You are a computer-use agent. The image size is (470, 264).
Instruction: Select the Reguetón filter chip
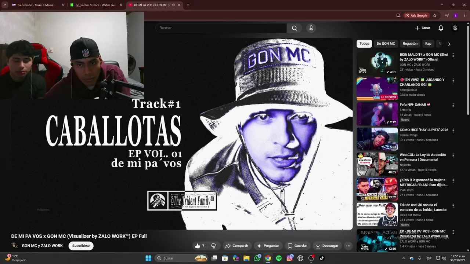click(x=410, y=44)
